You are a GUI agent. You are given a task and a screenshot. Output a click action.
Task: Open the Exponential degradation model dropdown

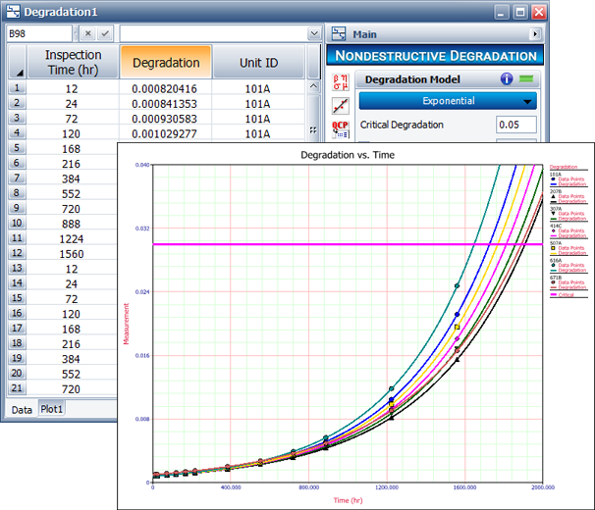(447, 101)
